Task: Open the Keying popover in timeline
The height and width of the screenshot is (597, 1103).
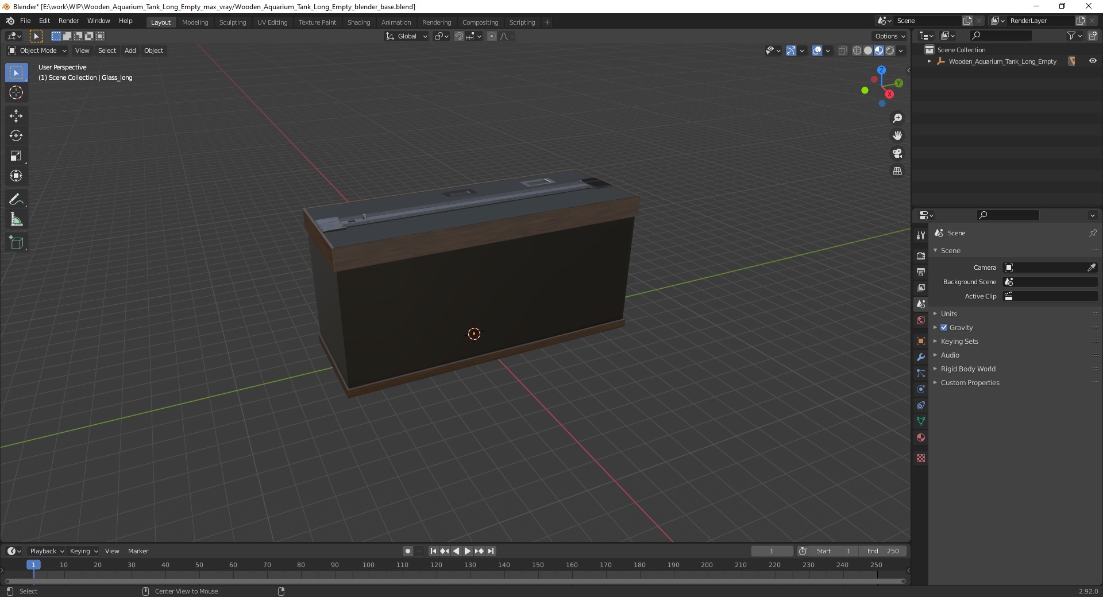Action: coord(84,551)
